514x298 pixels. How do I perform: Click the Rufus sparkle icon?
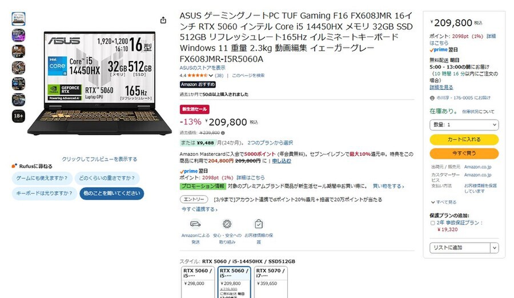tap(14, 166)
